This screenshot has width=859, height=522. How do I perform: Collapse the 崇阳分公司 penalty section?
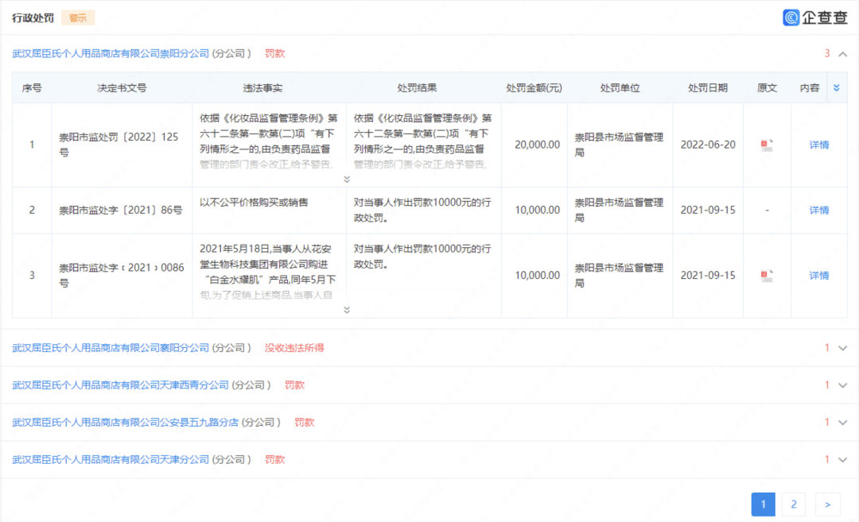pyautogui.click(x=843, y=53)
